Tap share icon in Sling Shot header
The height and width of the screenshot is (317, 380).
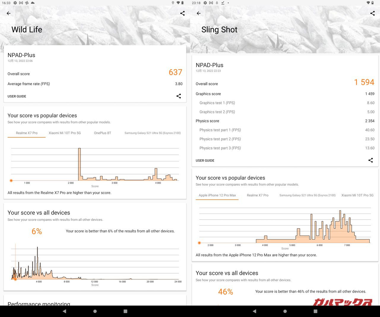(x=372, y=13)
